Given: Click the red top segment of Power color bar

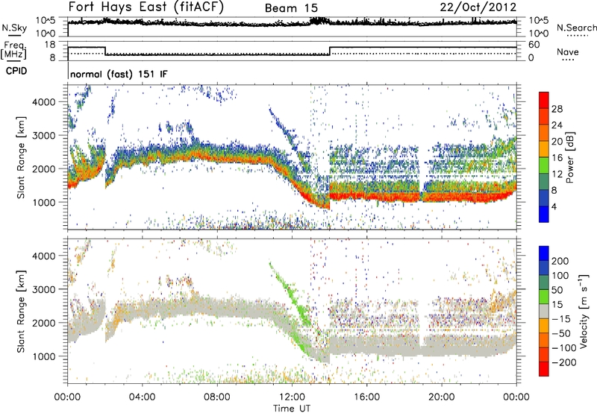Looking at the screenshot, I should 544,100.
